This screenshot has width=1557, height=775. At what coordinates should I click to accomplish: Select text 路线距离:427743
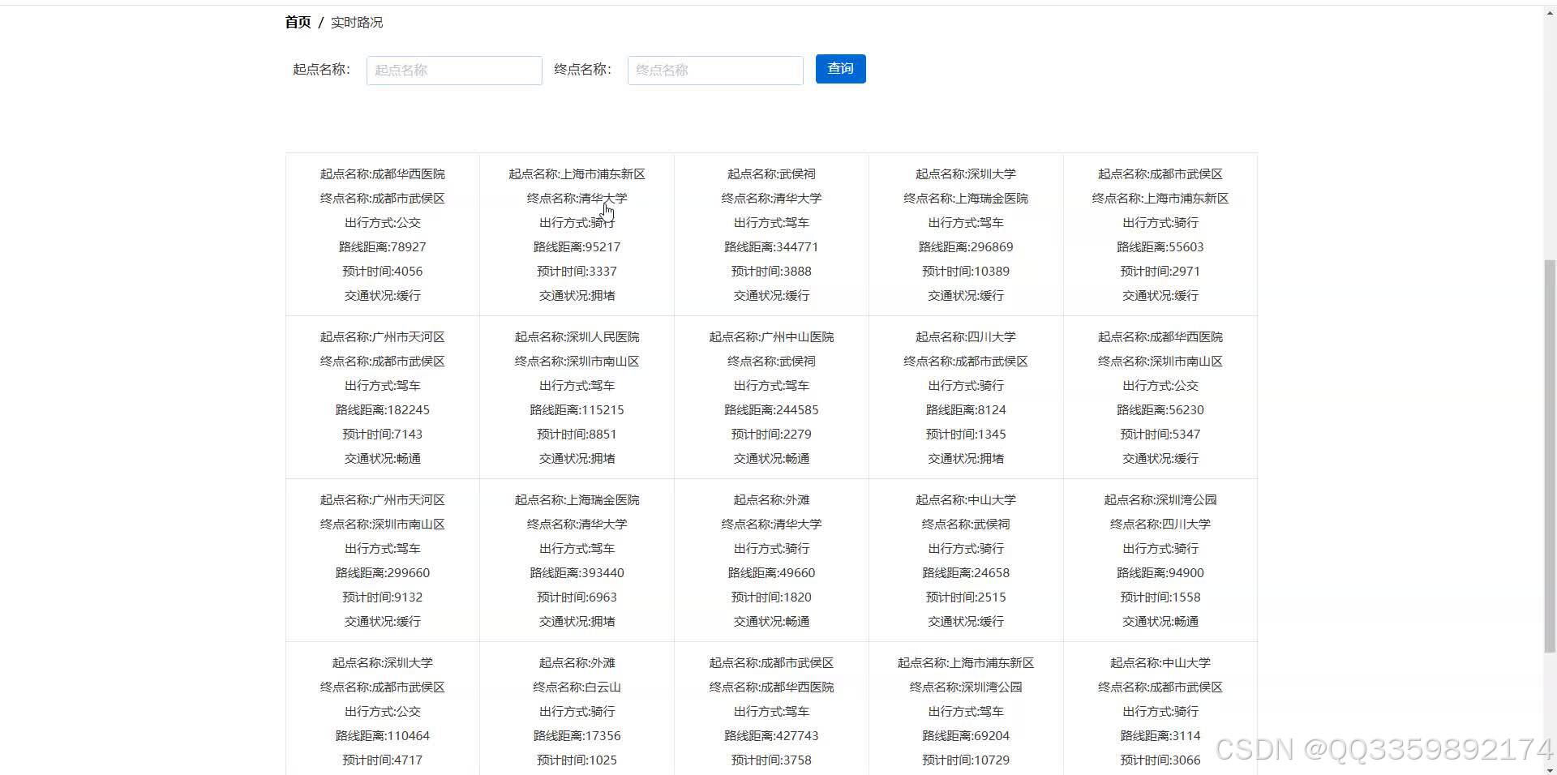coord(772,736)
